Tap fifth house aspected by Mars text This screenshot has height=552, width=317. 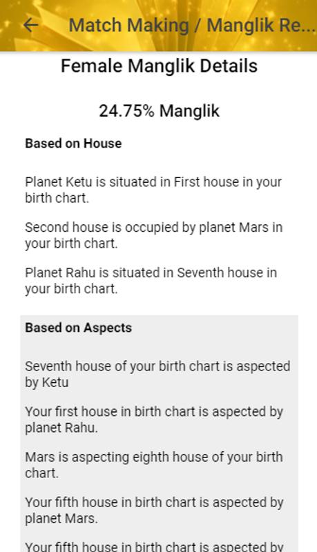[154, 510]
